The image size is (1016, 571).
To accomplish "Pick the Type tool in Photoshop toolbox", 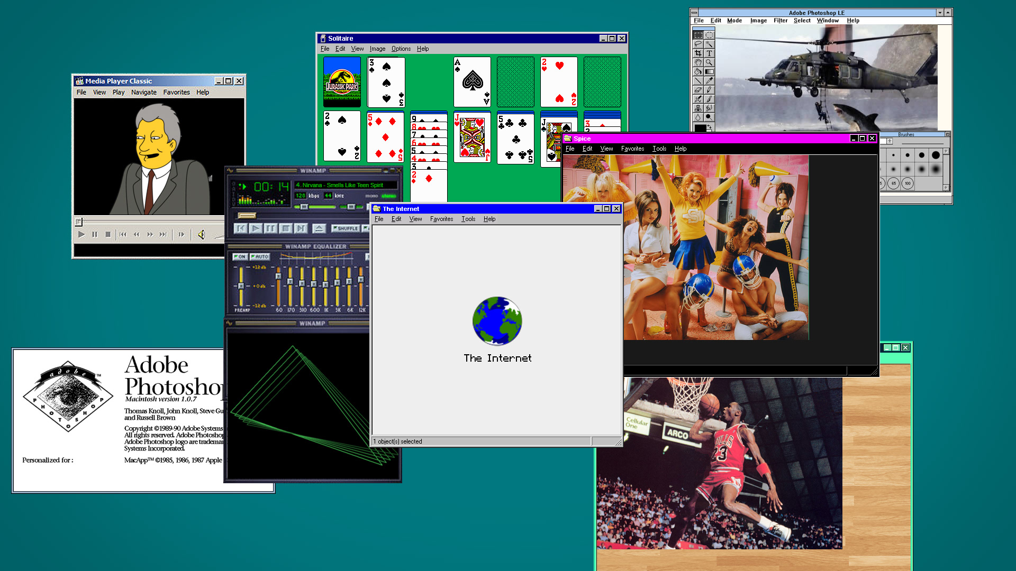I will click(x=709, y=53).
